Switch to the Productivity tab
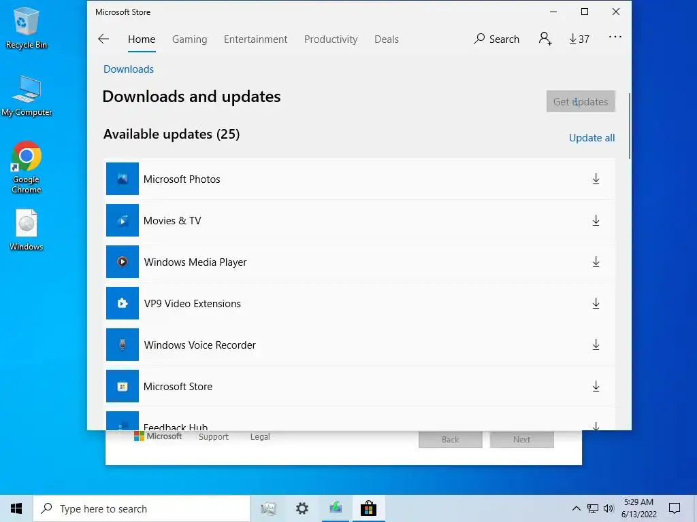Screen dimensions: 697x522 [331, 39]
